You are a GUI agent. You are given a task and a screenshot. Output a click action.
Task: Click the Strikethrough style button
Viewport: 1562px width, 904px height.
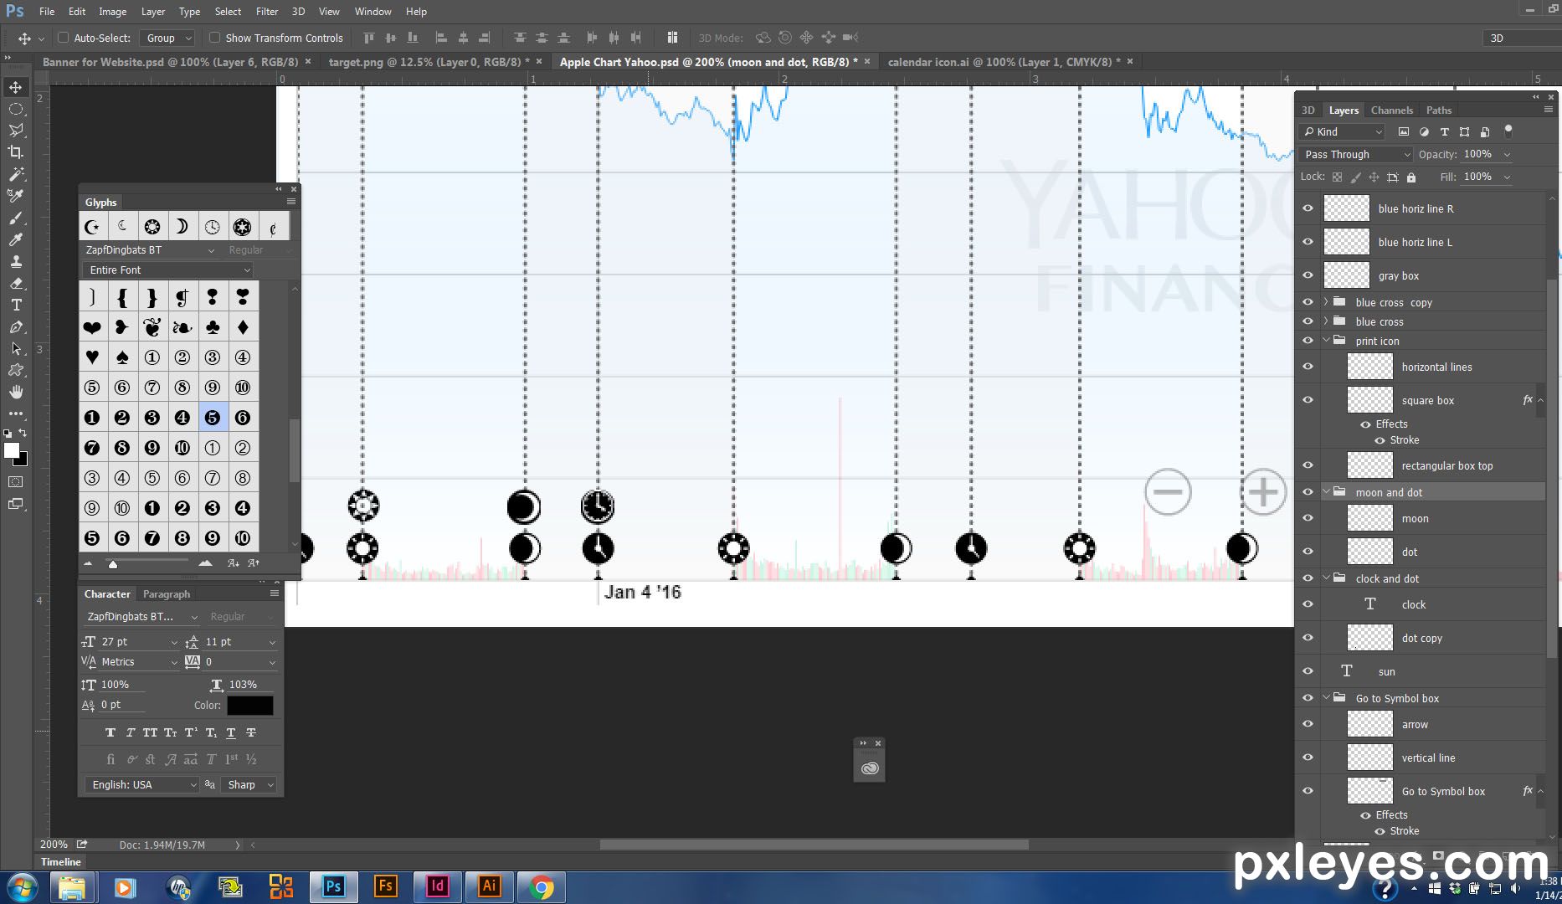pyautogui.click(x=251, y=732)
